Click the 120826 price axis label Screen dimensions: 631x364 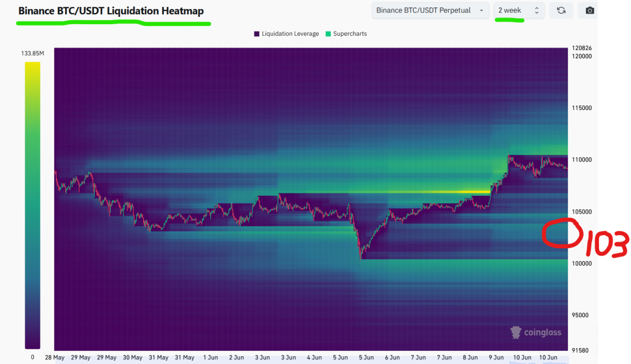[x=582, y=48]
